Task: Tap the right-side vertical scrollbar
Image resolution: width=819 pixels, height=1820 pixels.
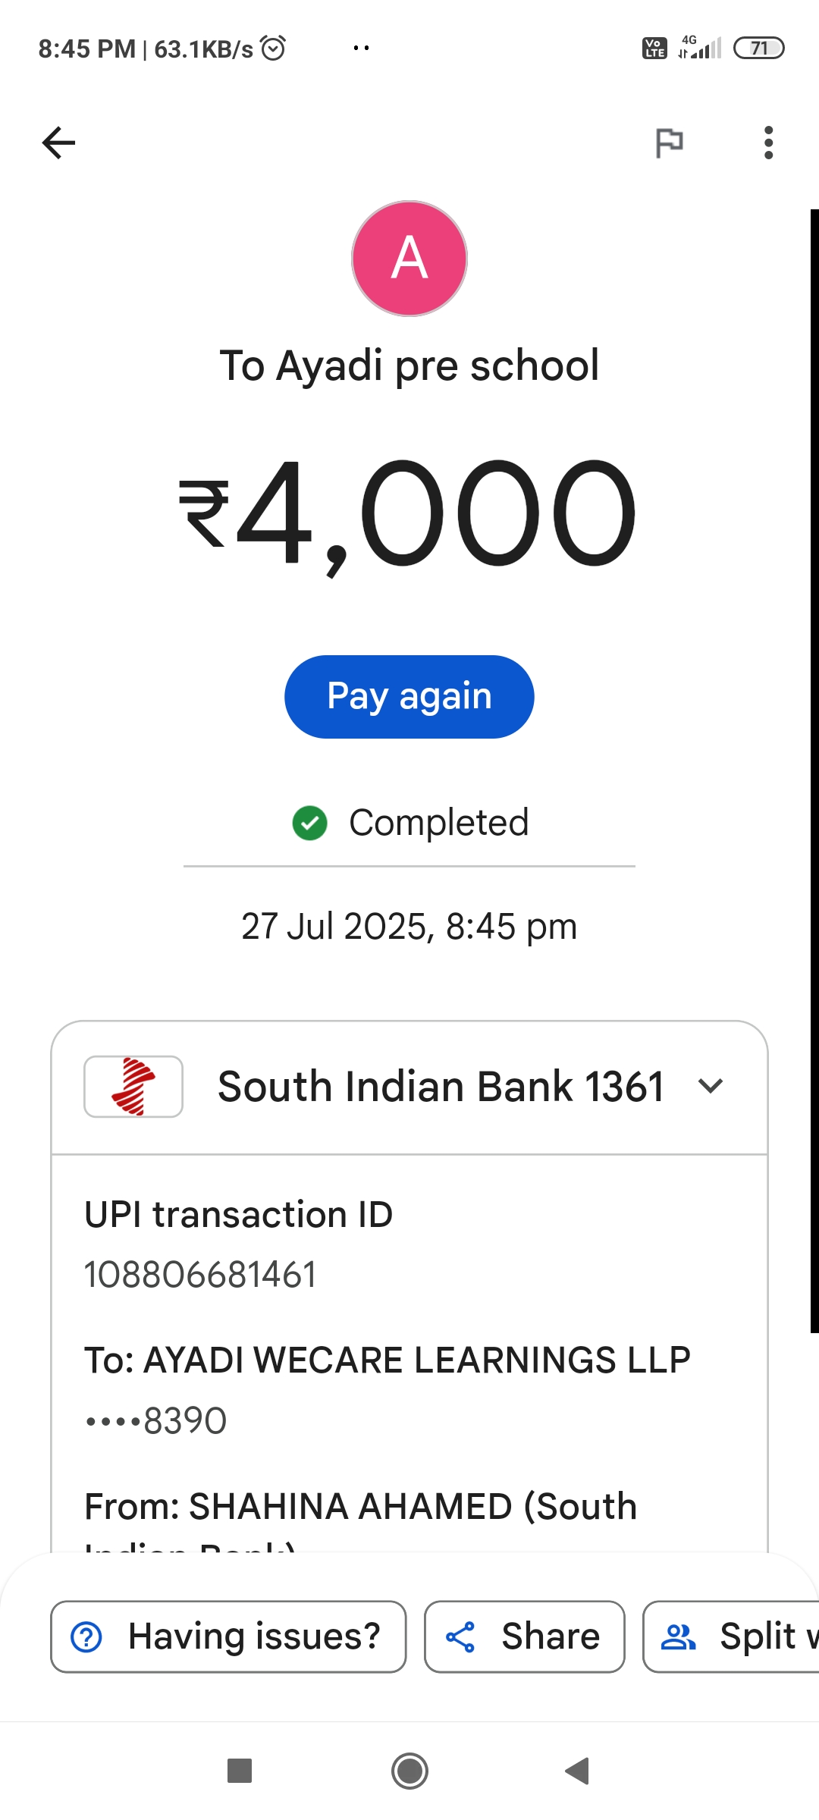Action: [x=814, y=770]
